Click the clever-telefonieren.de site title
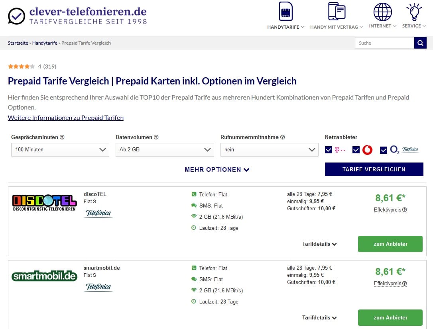433x329 pixels. [x=88, y=12]
